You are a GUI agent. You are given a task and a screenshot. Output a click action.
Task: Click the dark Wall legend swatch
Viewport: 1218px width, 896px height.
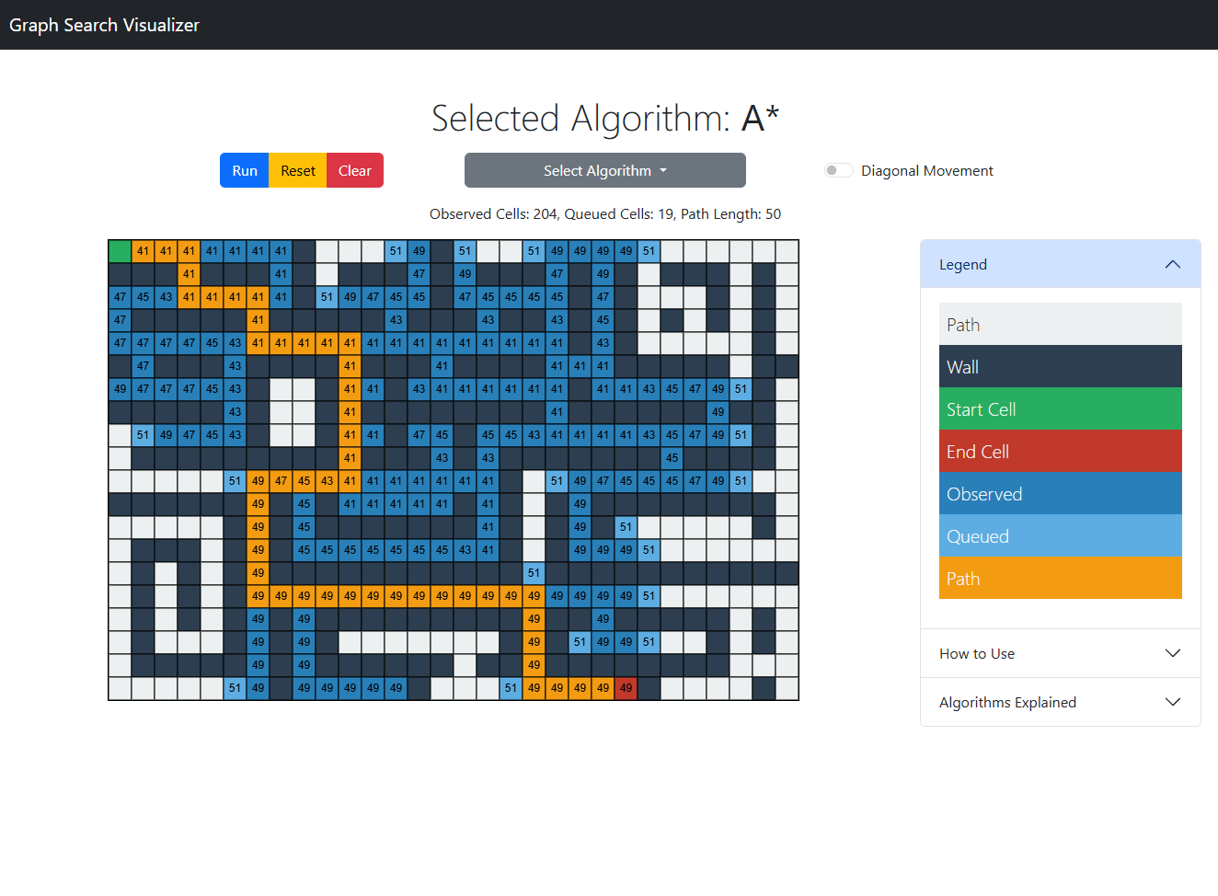coord(1060,367)
